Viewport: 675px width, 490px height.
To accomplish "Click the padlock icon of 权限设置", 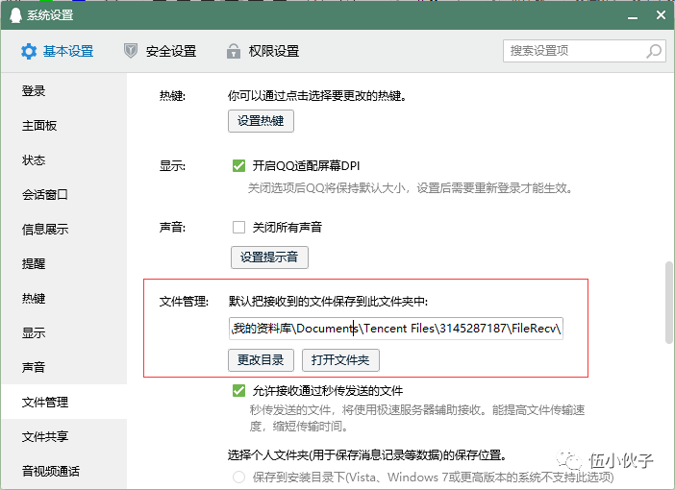I will coord(234,51).
